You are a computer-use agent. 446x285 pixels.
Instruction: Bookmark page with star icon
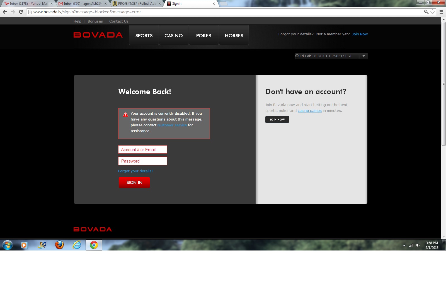[432, 12]
